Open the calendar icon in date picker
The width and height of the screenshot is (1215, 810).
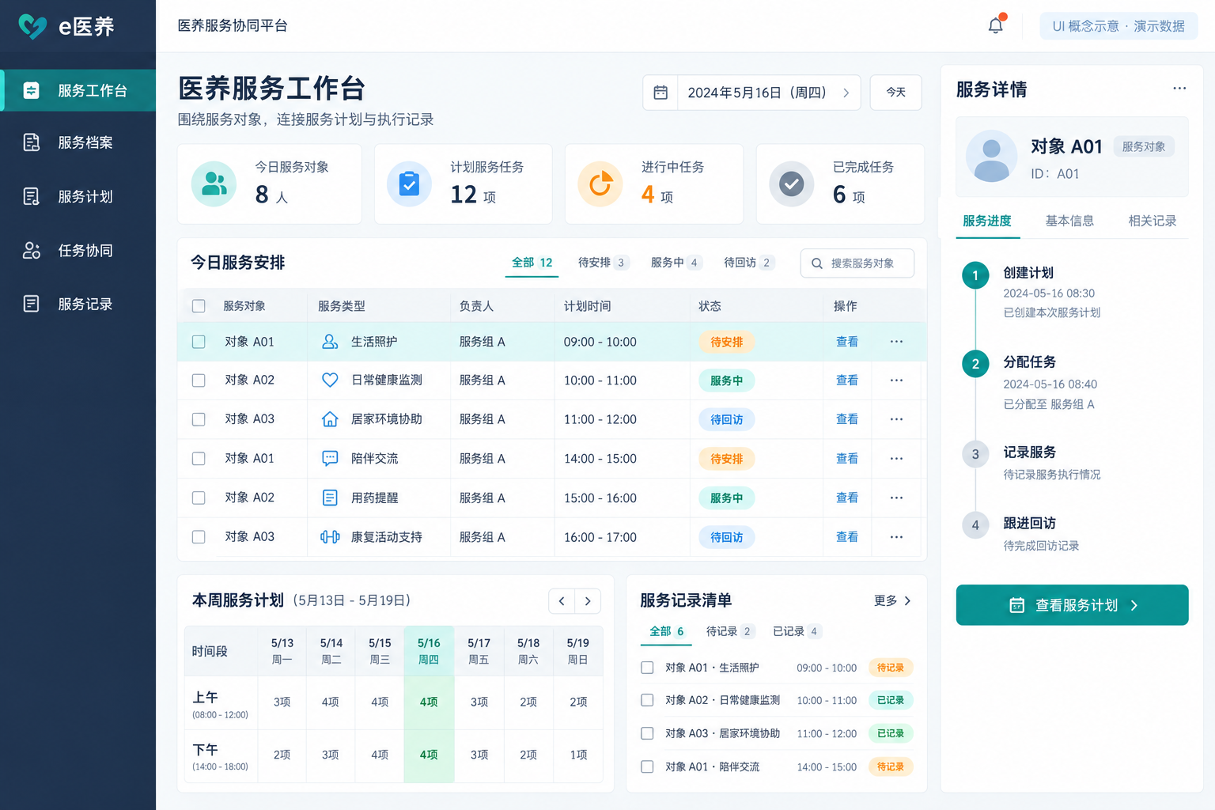[660, 93]
